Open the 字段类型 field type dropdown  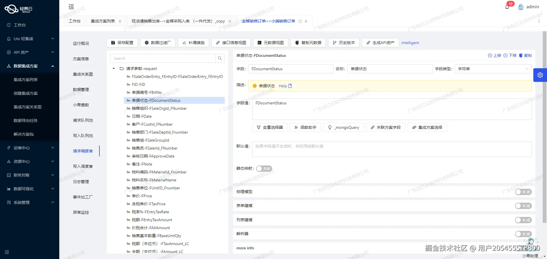point(527,69)
